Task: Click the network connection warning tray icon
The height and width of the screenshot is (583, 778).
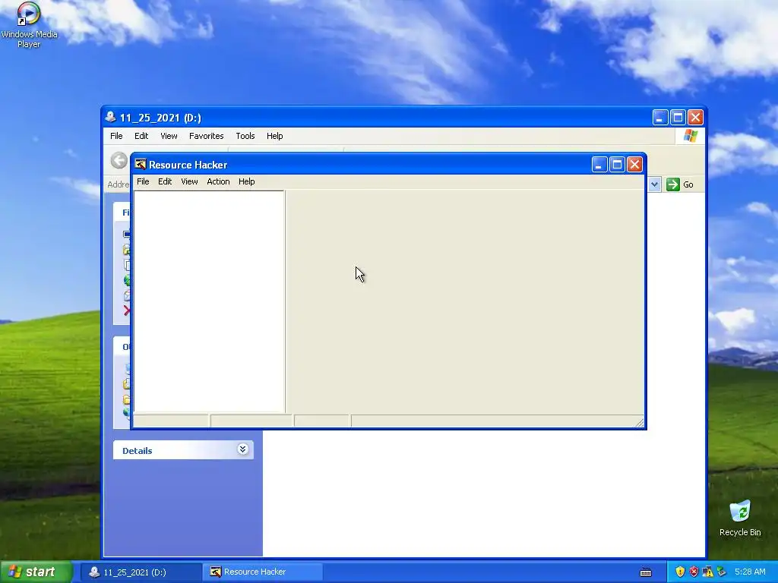Action: (707, 572)
